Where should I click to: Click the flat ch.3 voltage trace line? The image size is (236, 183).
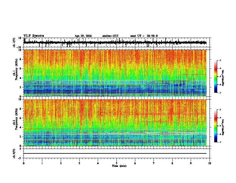pos(115,153)
